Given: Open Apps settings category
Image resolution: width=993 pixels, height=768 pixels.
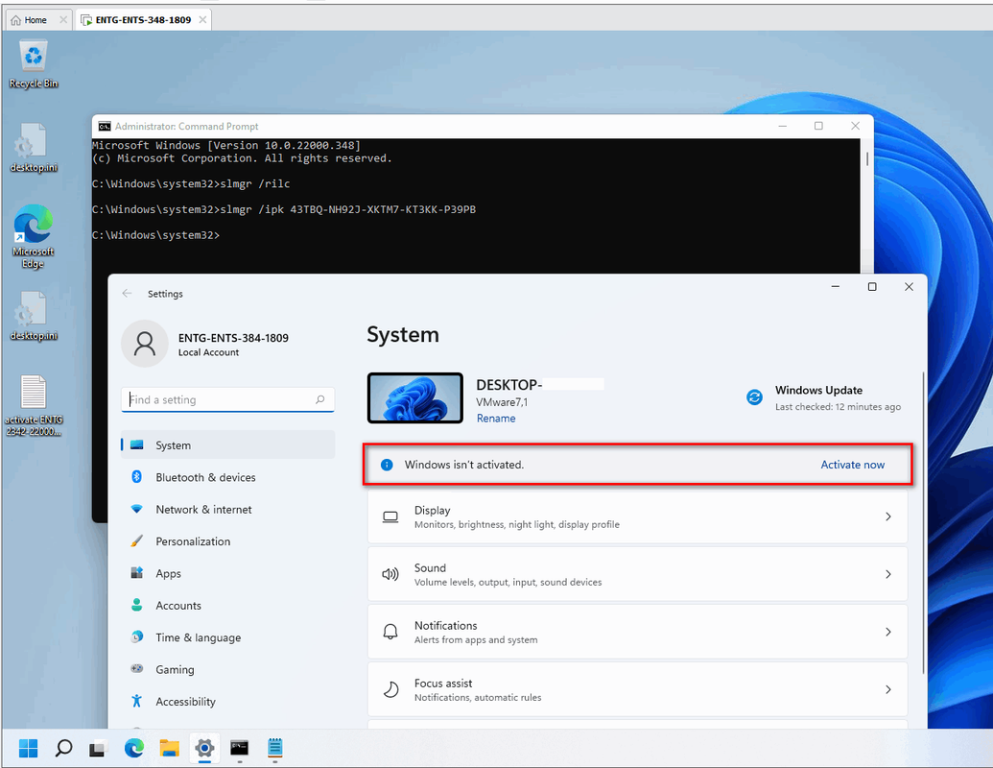Looking at the screenshot, I should tap(228, 573).
